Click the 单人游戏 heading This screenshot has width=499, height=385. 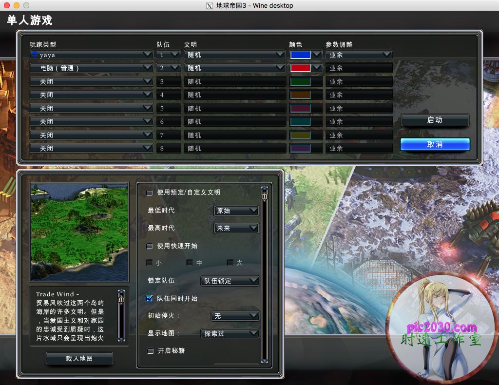(29, 20)
